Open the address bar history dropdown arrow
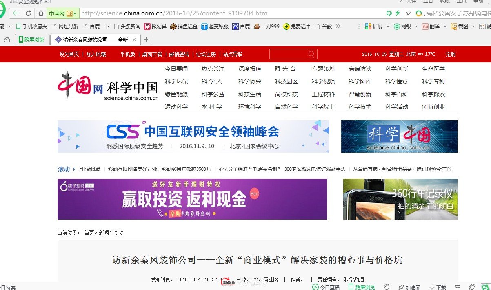This screenshot has width=491, height=290. 408,13
